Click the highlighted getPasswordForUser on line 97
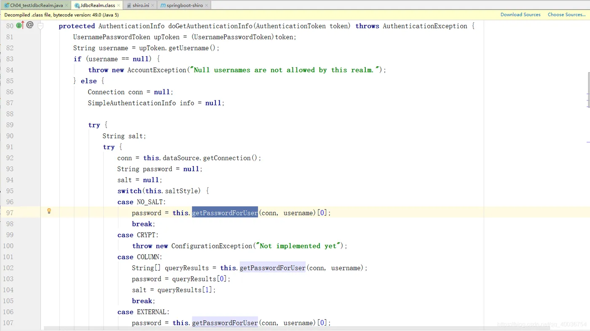Screen dimensions: 590x331 pyautogui.click(x=225, y=213)
